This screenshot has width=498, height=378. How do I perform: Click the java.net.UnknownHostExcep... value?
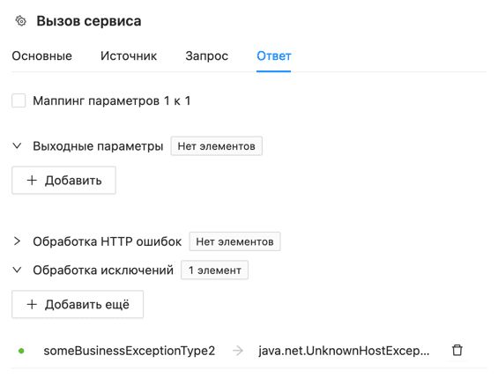pyautogui.click(x=344, y=351)
